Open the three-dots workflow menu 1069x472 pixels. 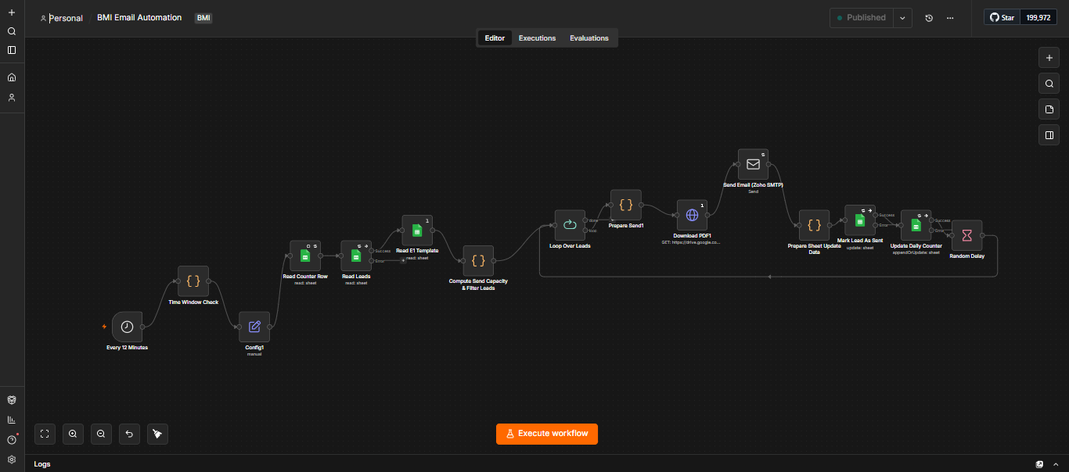[x=950, y=18]
